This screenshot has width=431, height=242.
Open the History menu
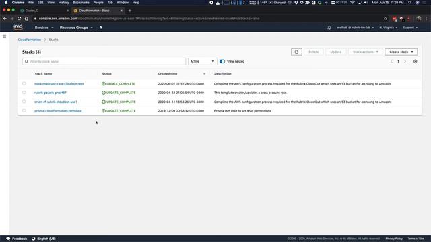[63, 3]
